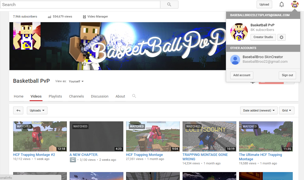This screenshot has width=304, height=180.
Task: Go to the Channels tab
Action: coord(76,96)
